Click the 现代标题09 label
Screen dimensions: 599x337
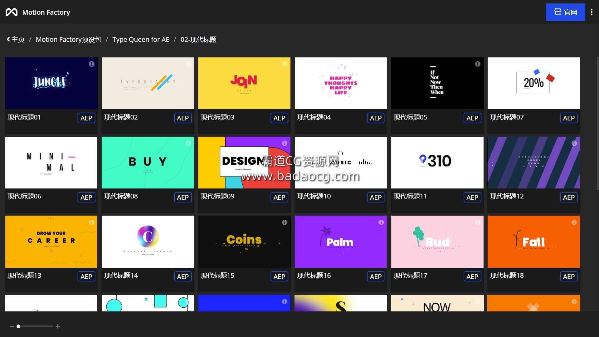pos(217,196)
